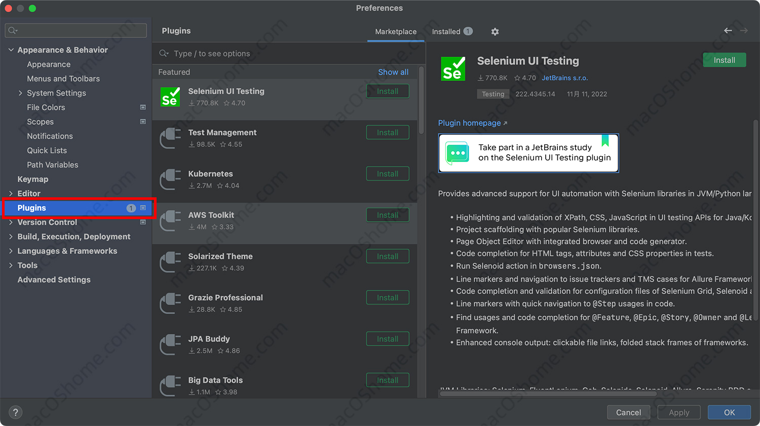
Task: Open the JetBrains study banner
Action: point(528,153)
